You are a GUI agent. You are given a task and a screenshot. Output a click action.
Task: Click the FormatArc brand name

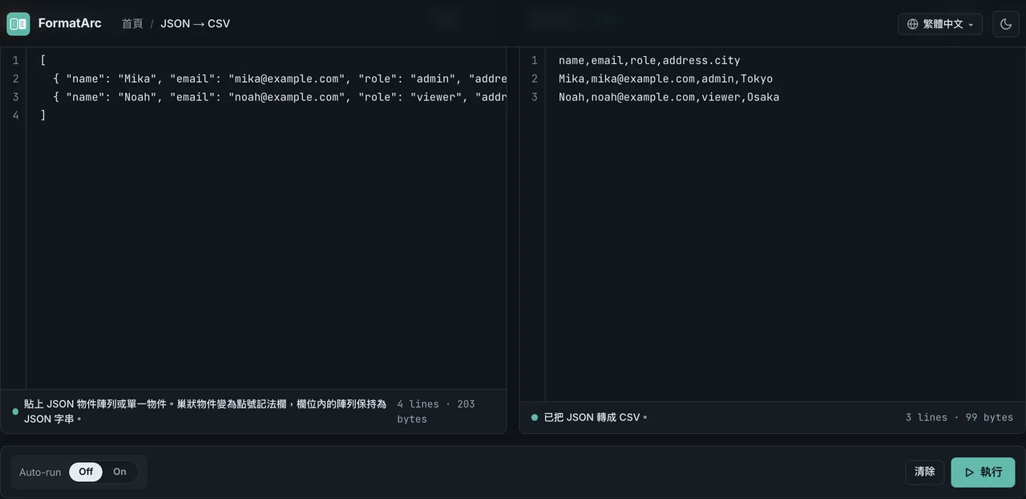pyautogui.click(x=70, y=23)
